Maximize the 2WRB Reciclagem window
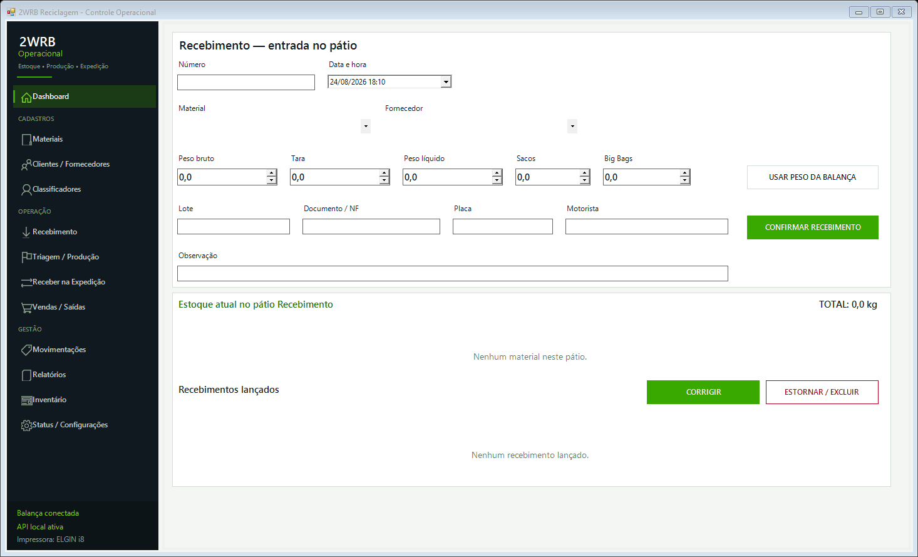The width and height of the screenshot is (918, 557). (880, 12)
